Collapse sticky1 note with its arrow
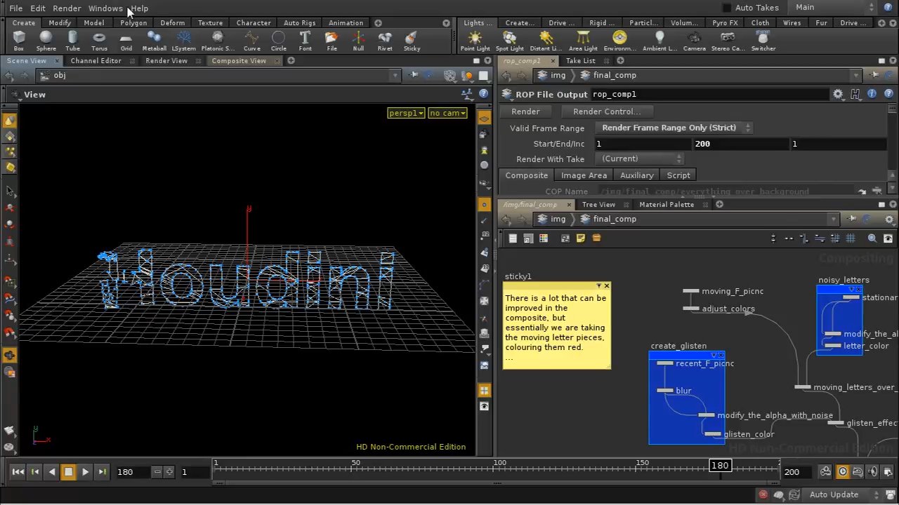Viewport: 899px width, 505px height. point(598,286)
